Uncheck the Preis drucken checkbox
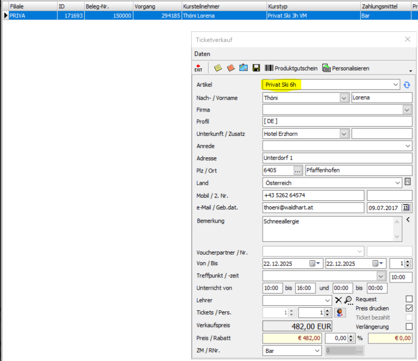 point(409,308)
